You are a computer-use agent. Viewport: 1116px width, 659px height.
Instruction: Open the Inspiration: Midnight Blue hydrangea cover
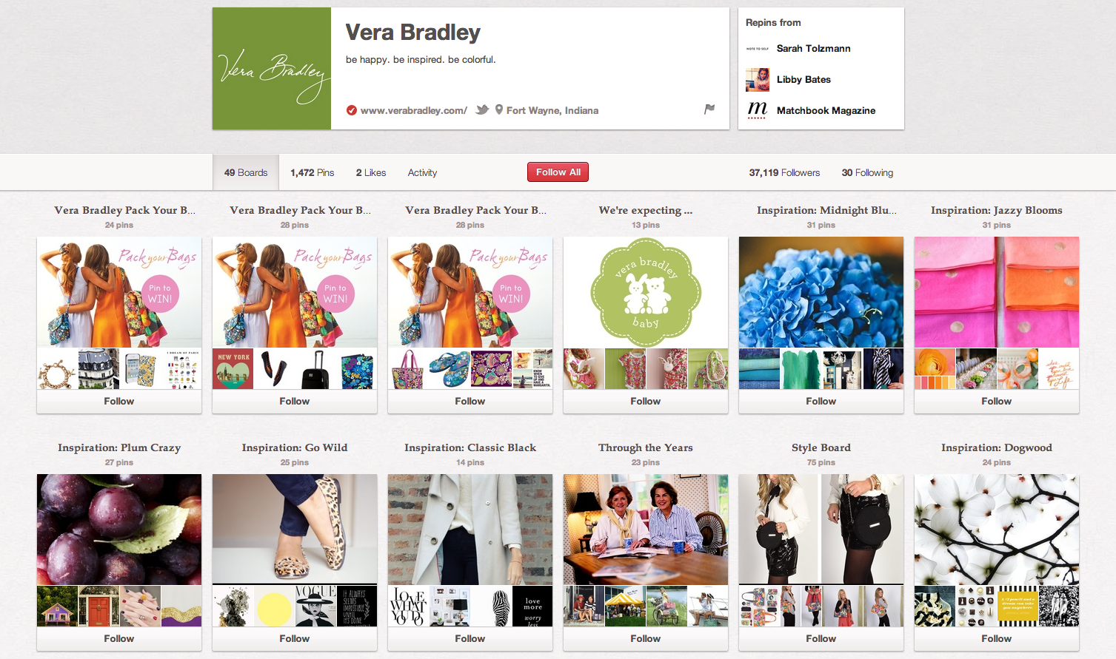click(821, 292)
